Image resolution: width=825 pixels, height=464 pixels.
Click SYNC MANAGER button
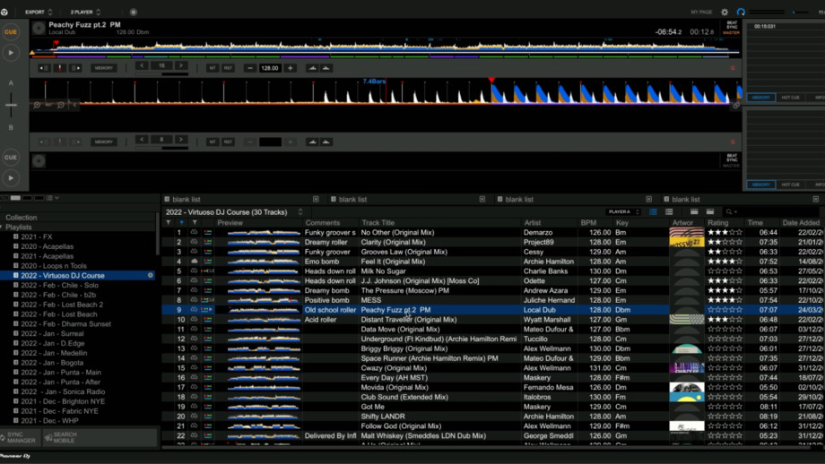19,438
